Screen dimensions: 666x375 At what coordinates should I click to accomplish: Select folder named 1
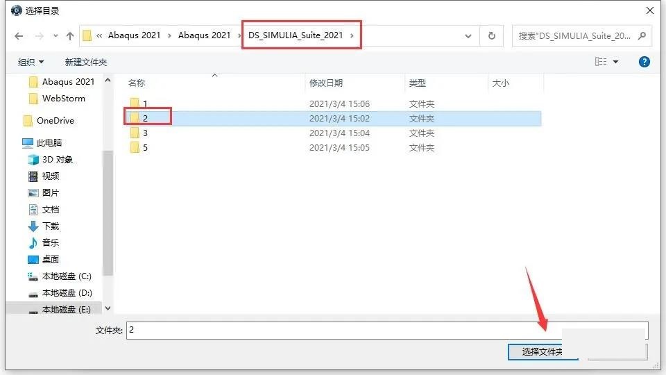[x=139, y=103]
